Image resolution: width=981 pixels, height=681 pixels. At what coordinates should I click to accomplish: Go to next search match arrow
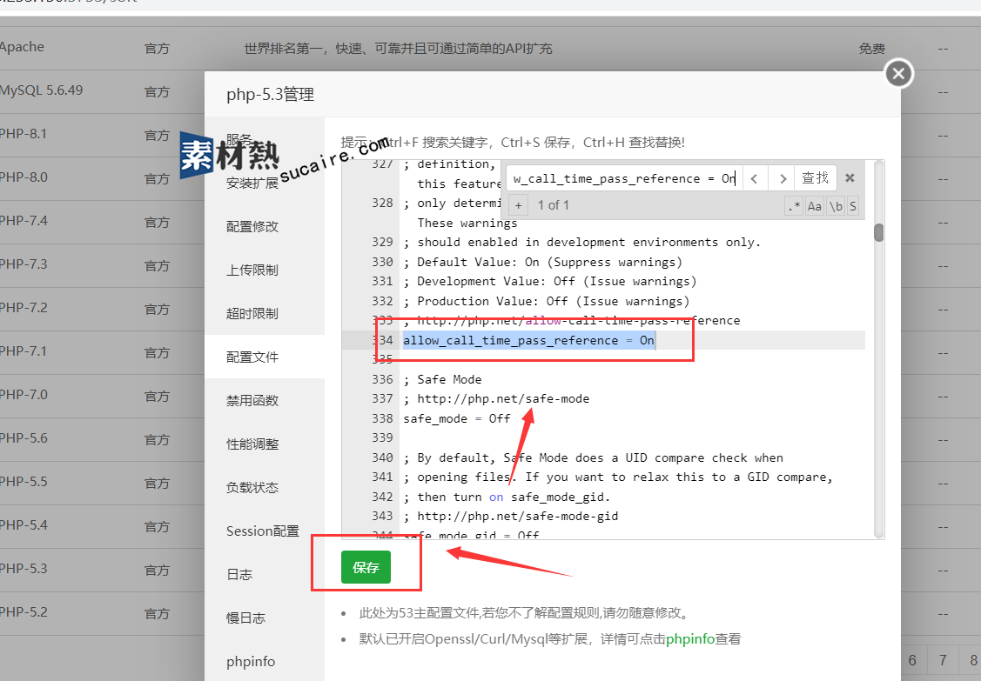click(782, 179)
